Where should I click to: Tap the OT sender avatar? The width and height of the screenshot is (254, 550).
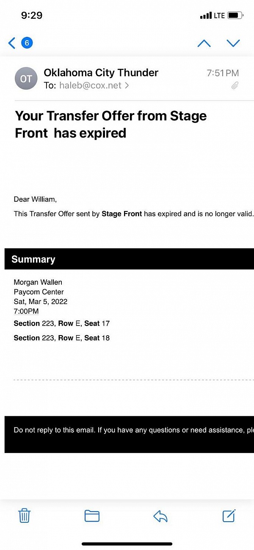click(26, 79)
